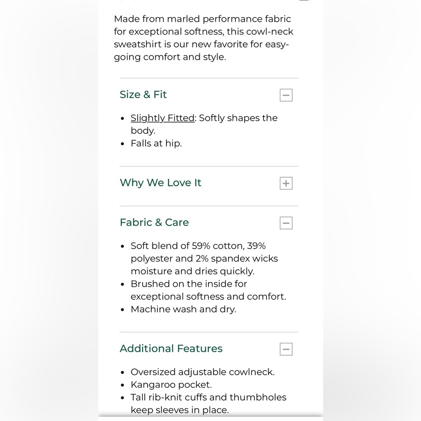Click the 'Falls at hip.' bullet
This screenshot has height=421, width=421.
(x=156, y=144)
